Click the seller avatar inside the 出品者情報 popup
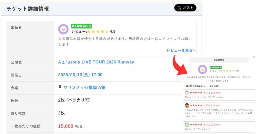The height and width of the screenshot is (134, 256). [x=202, y=69]
